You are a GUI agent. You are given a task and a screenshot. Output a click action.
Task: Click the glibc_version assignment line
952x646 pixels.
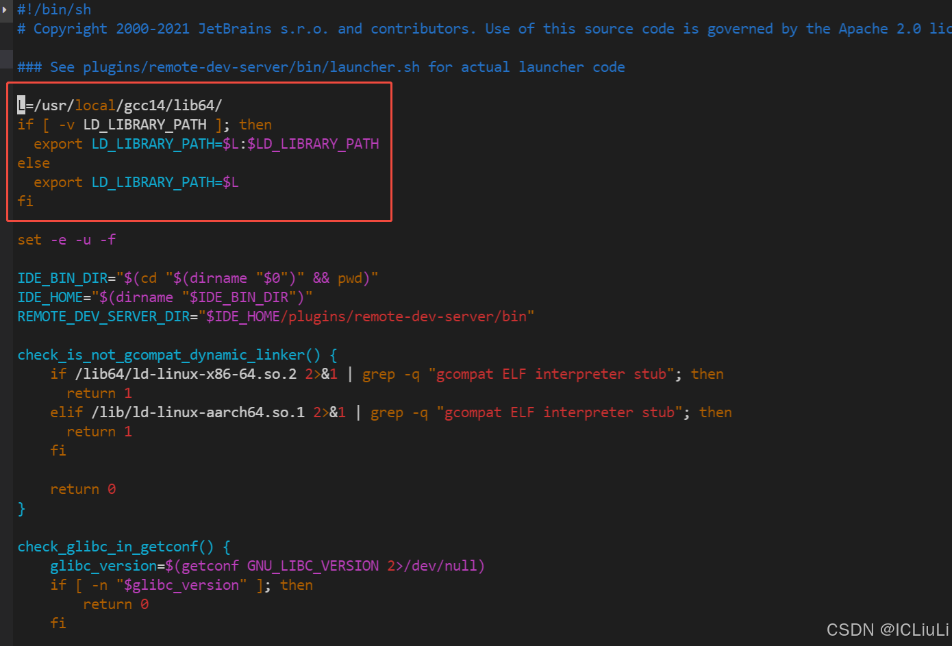coord(267,566)
